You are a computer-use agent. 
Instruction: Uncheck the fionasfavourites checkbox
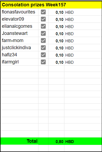tap(43, 12)
